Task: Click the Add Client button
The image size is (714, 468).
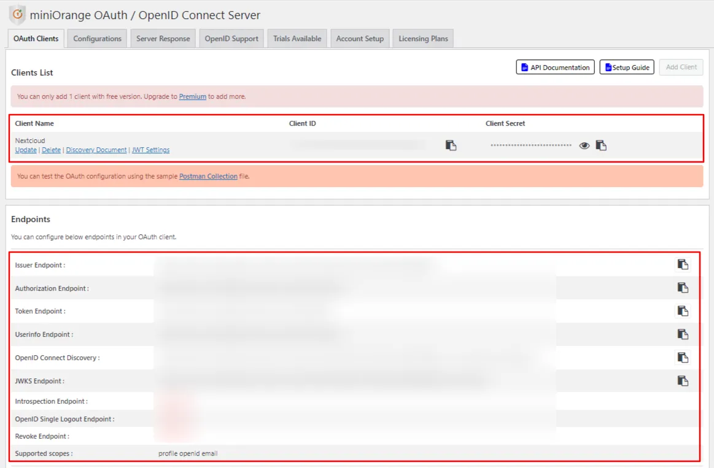Action: pyautogui.click(x=681, y=67)
